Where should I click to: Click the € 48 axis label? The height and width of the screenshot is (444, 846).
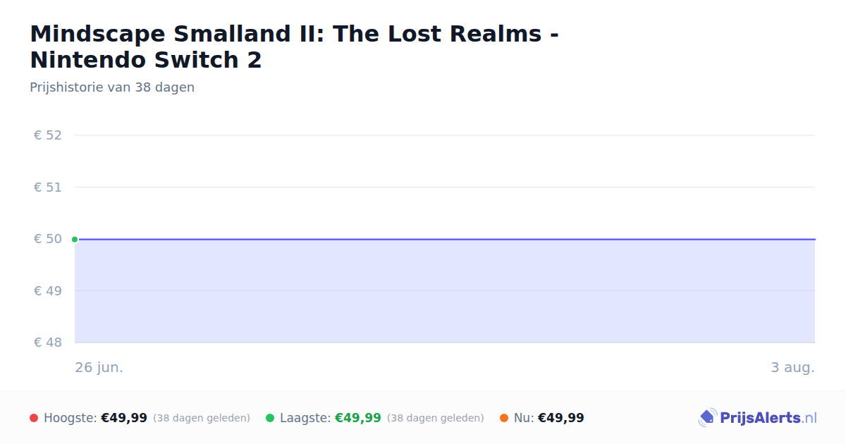tap(48, 343)
